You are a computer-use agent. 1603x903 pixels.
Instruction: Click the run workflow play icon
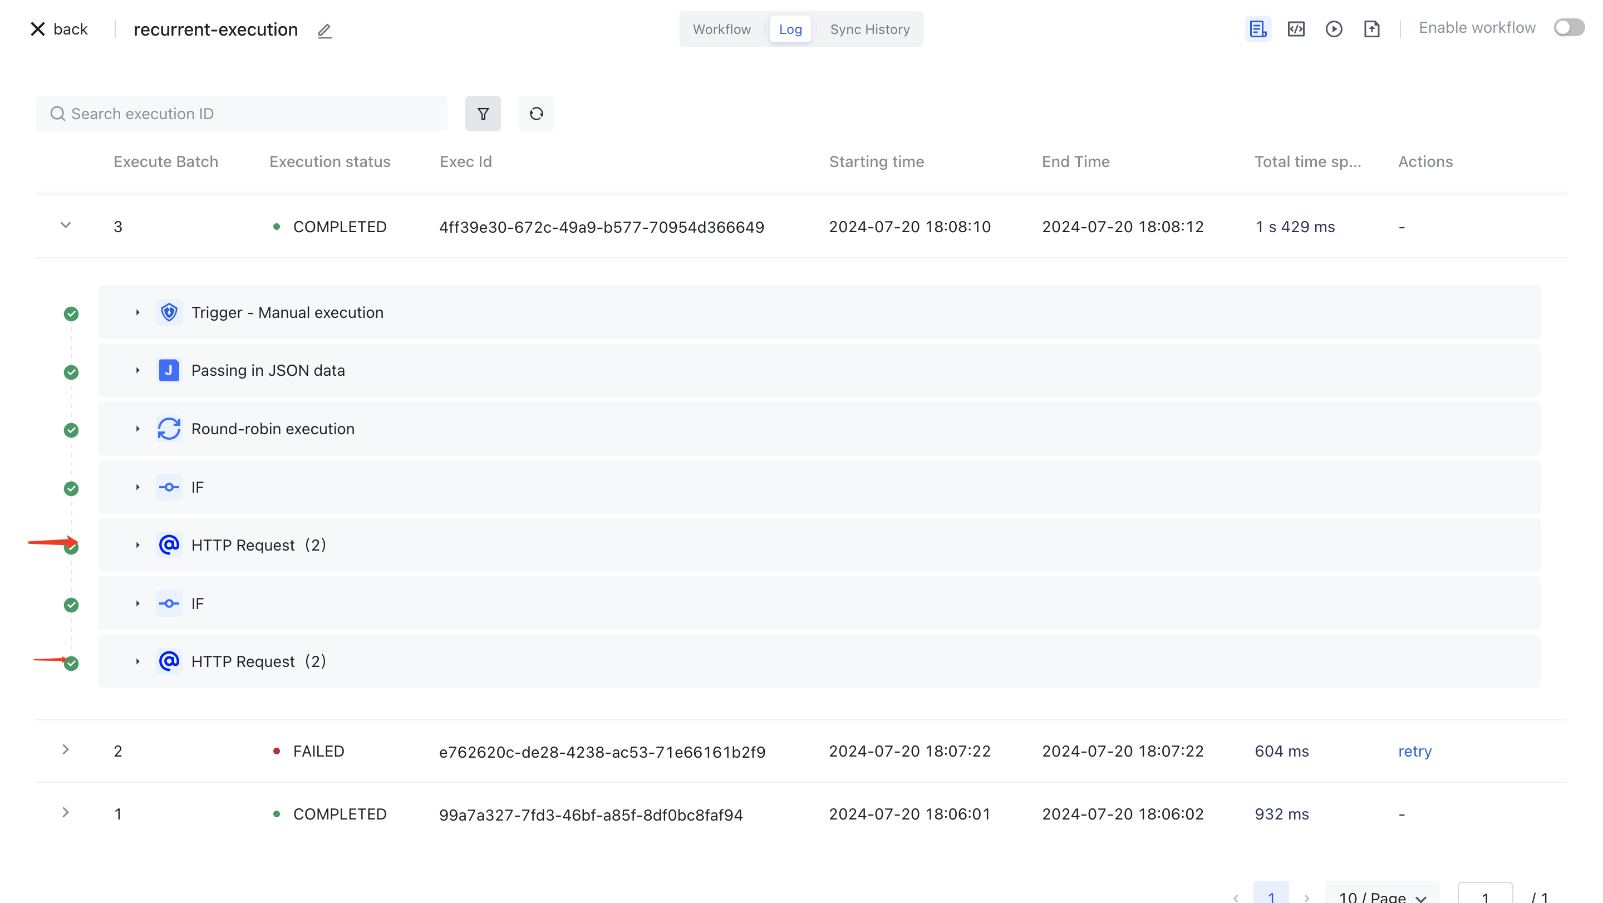pyautogui.click(x=1334, y=28)
